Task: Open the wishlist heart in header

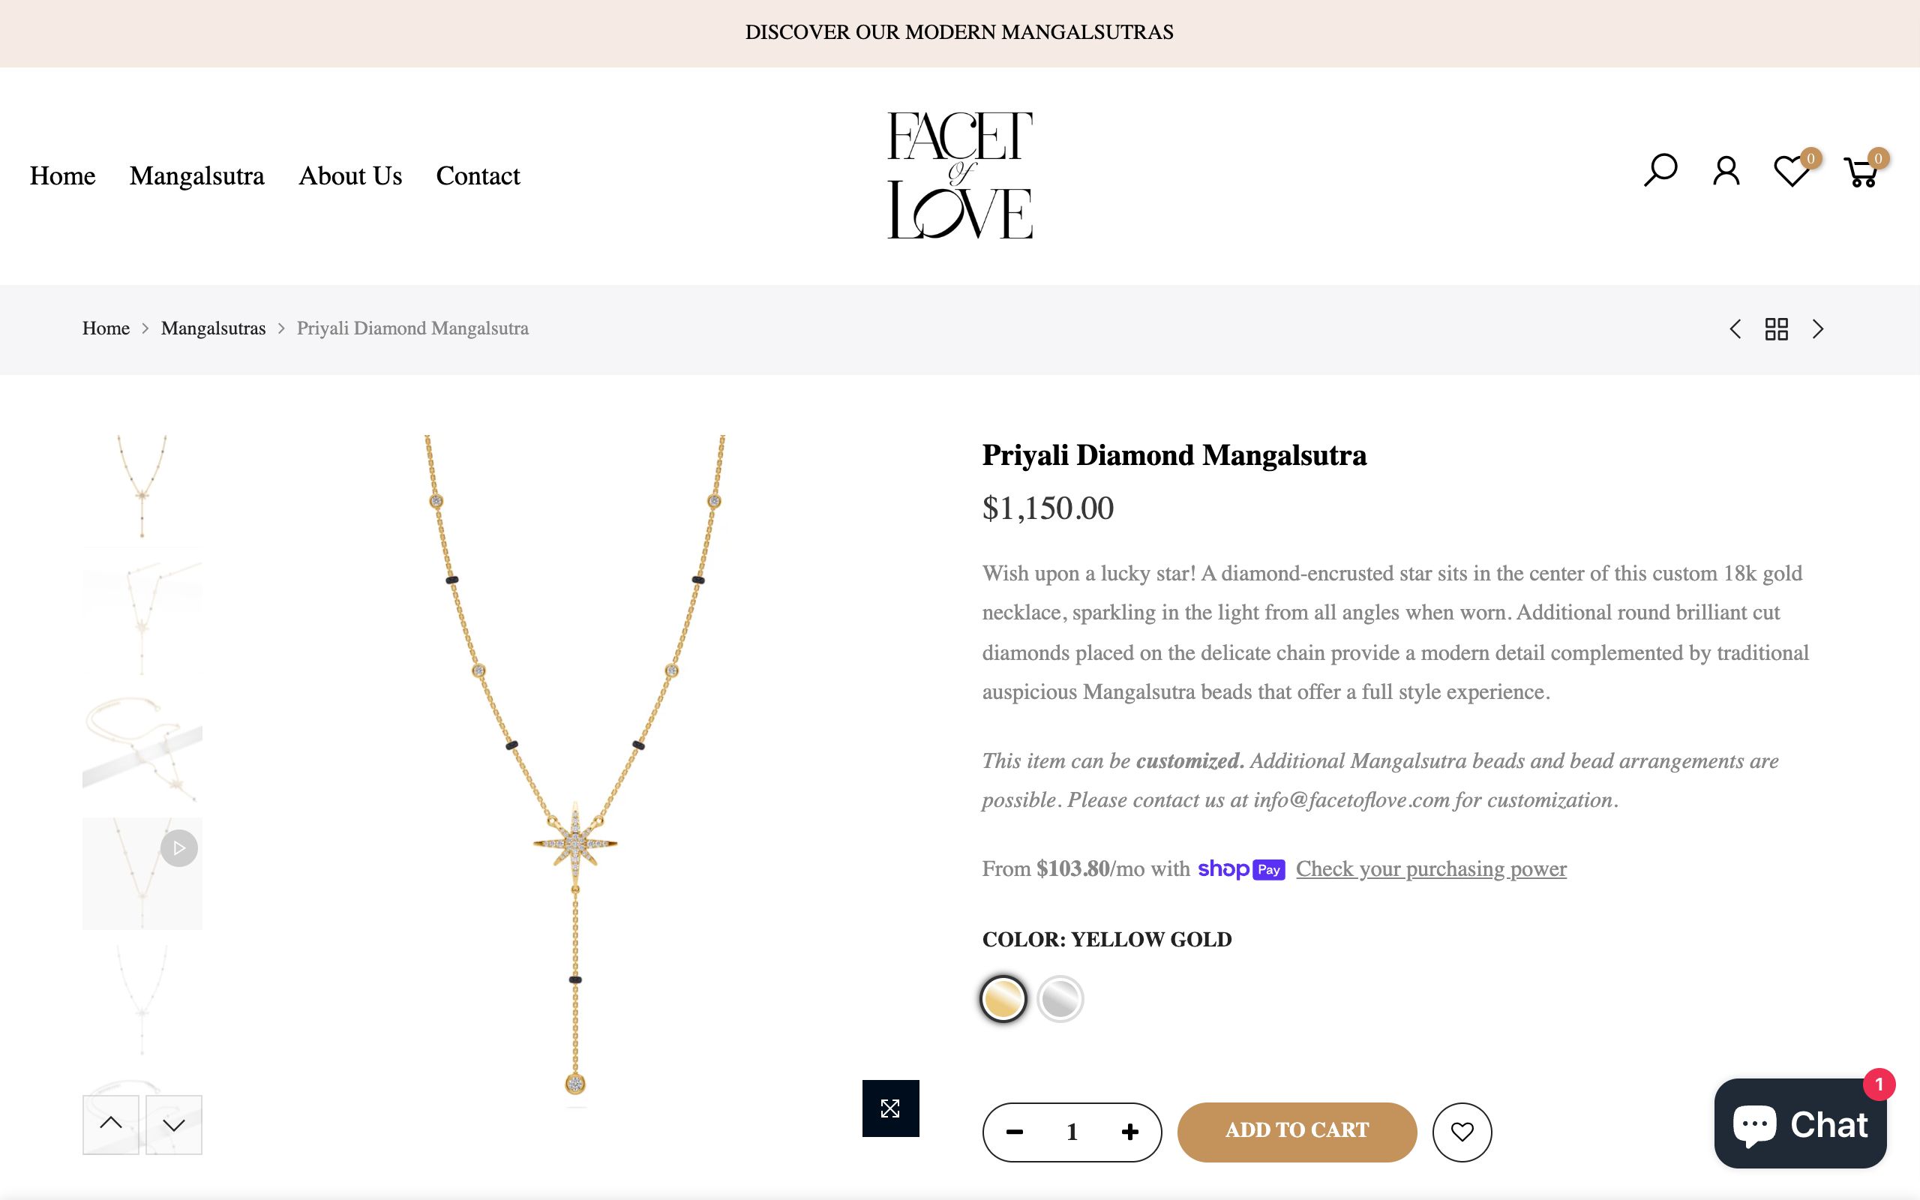Action: tap(1791, 172)
